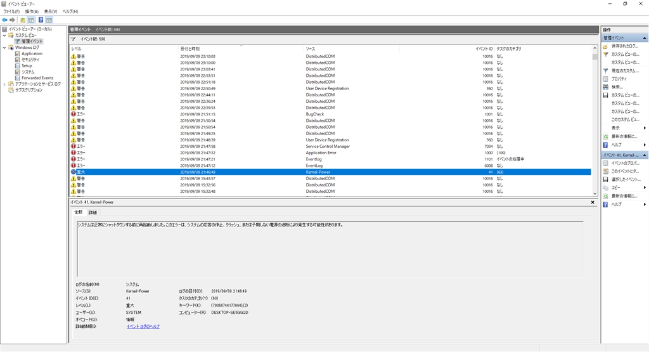The image size is (649, 352).
Task: Open help via blue question mark toolbar icon
Action: coord(41,20)
